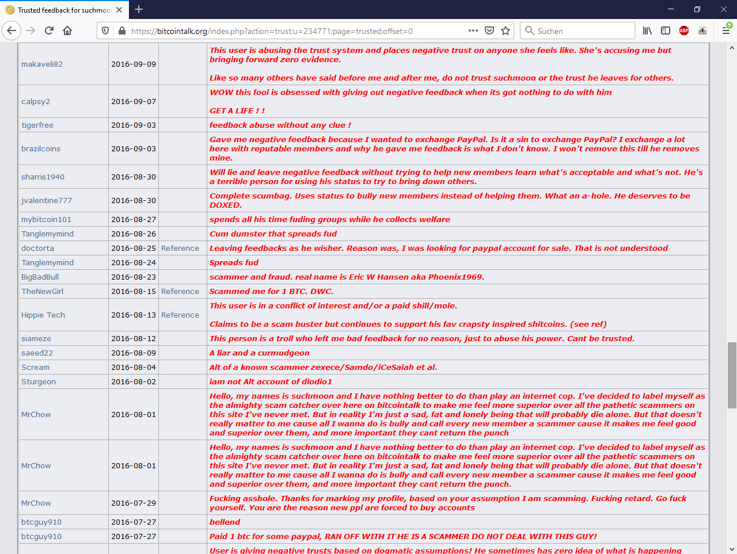Screen dimensions: 737x554
Task: Click date 2016-09-07 in calpsy2 row
Action: pyautogui.click(x=134, y=101)
